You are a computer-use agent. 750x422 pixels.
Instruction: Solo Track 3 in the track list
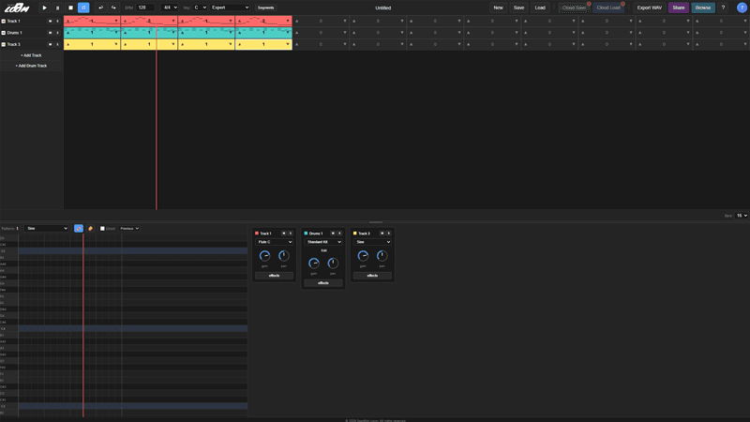(57, 44)
